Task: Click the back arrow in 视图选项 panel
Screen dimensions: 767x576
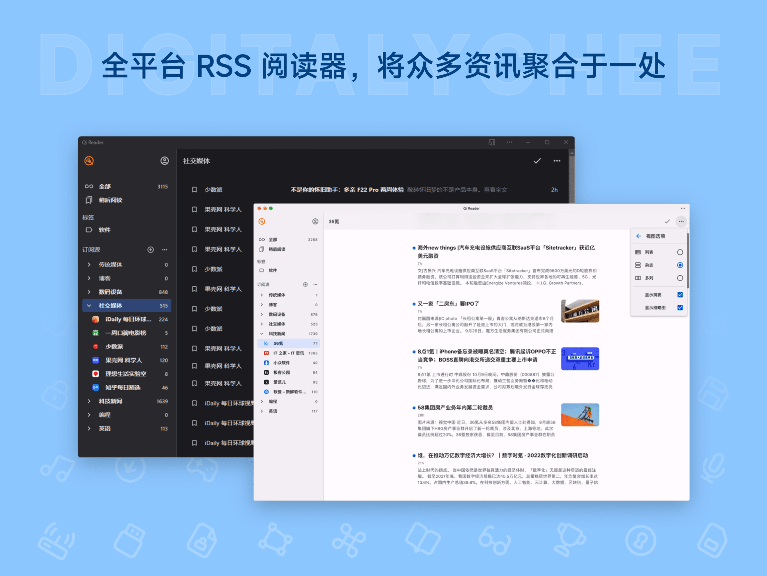Action: click(639, 236)
